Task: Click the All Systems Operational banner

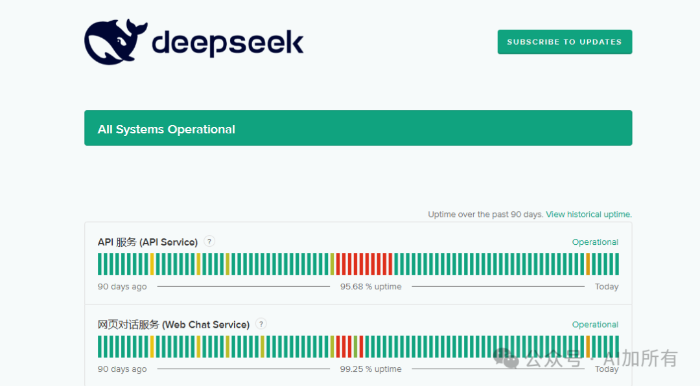Action: point(358,128)
